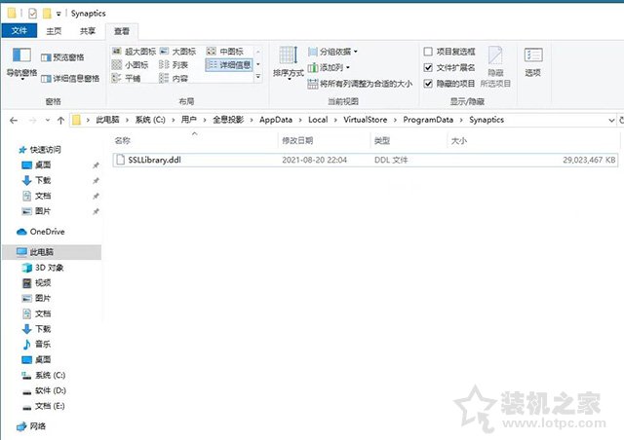The height and width of the screenshot is (440, 624).
Task: Go back with the back arrow
Action: tap(14, 120)
